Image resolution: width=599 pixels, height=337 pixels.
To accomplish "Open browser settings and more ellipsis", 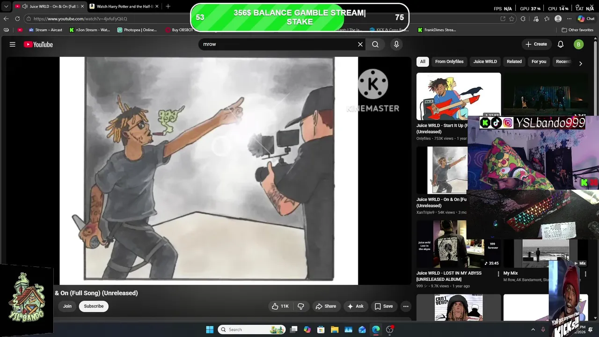I will [x=569, y=19].
